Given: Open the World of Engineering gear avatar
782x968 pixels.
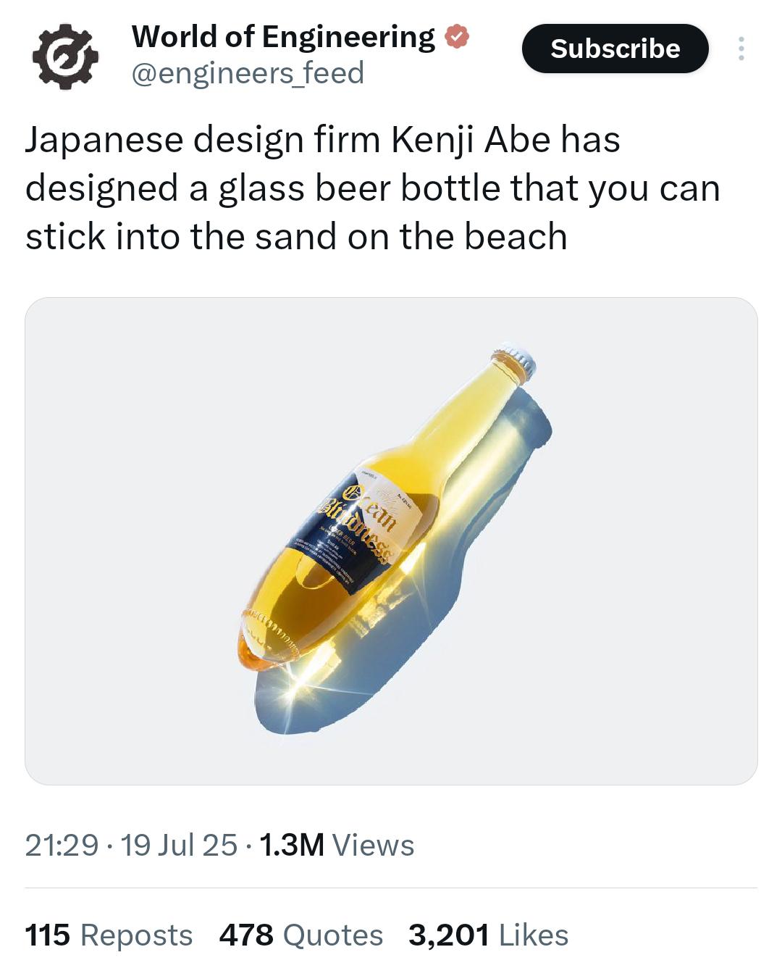Looking at the screenshot, I should tap(64, 57).
